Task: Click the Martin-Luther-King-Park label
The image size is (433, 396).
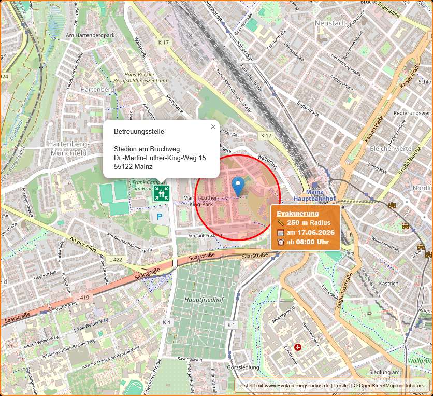Action: coord(200,201)
